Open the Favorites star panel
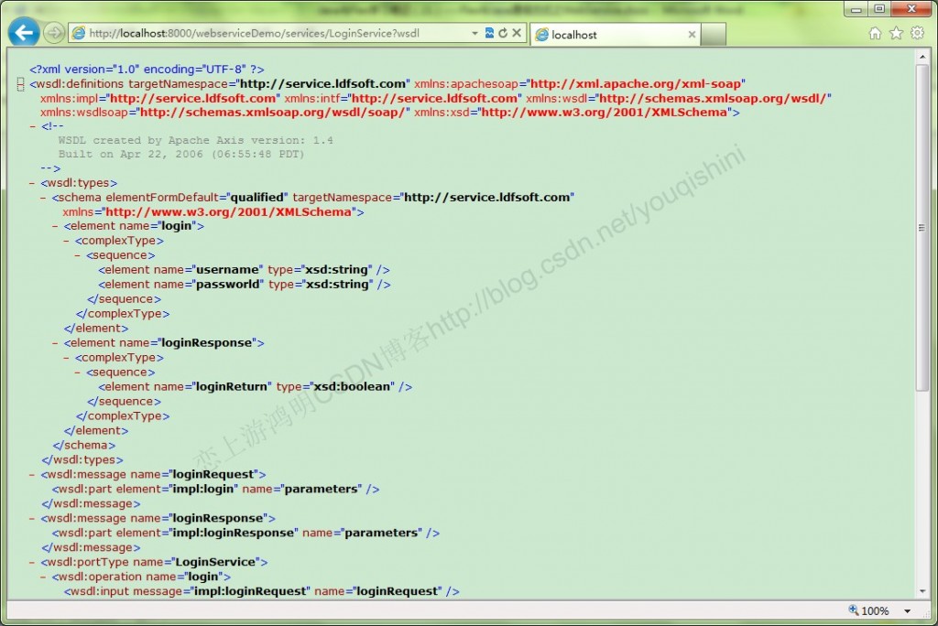The image size is (938, 626). pos(895,31)
